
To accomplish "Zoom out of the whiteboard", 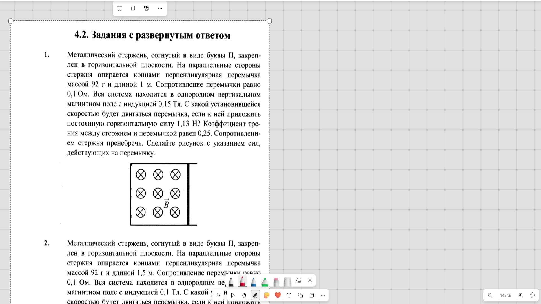I will point(490,295).
